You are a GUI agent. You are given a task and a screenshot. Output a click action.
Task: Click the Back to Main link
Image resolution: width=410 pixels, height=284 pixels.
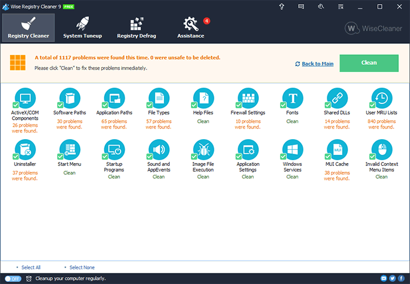(x=317, y=64)
